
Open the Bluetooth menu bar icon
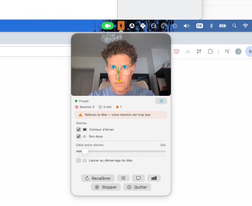point(211,26)
